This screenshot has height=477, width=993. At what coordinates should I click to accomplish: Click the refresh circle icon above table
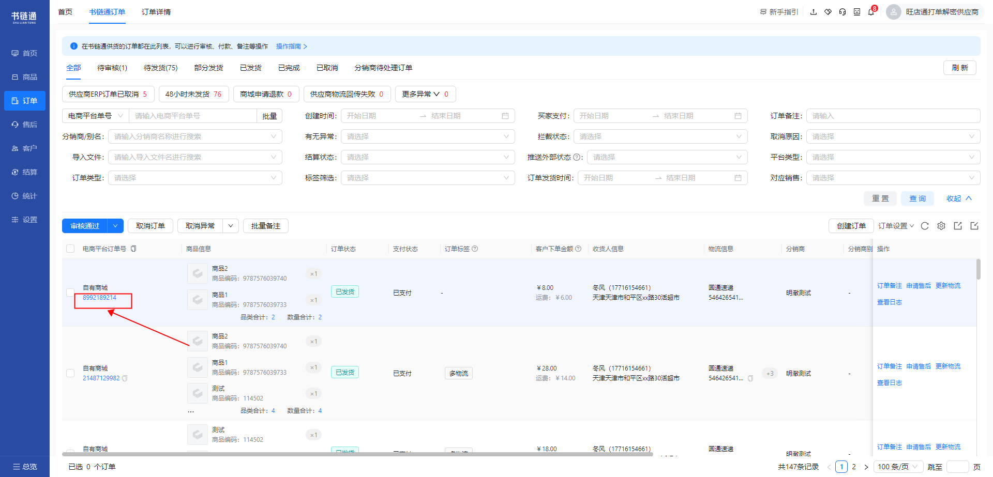[x=925, y=226]
